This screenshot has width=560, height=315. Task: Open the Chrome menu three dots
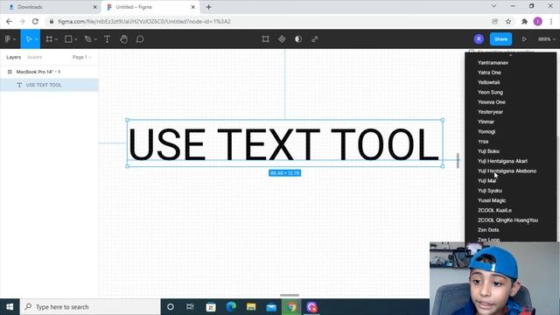click(551, 21)
